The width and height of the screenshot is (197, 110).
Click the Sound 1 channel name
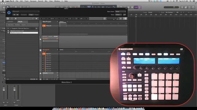[45, 38]
